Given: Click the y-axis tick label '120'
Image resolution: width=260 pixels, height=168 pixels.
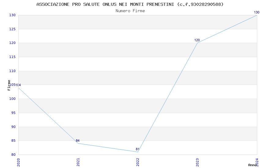Looking at the screenshot, I should tap(13, 43).
